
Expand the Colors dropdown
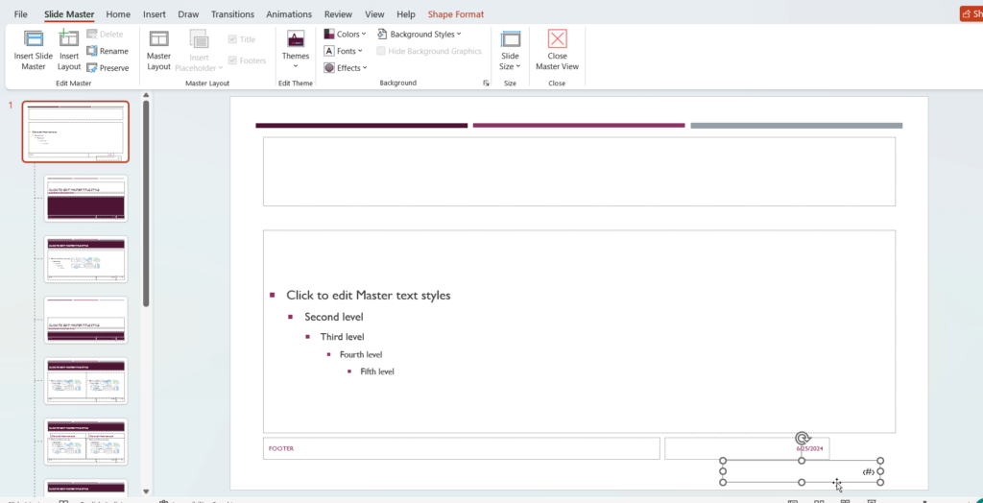[x=346, y=35]
